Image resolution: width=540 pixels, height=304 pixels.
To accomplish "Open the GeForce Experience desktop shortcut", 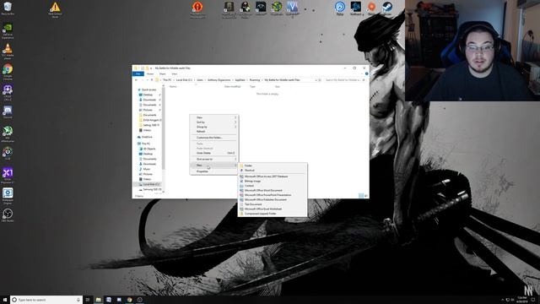I will point(8,31).
